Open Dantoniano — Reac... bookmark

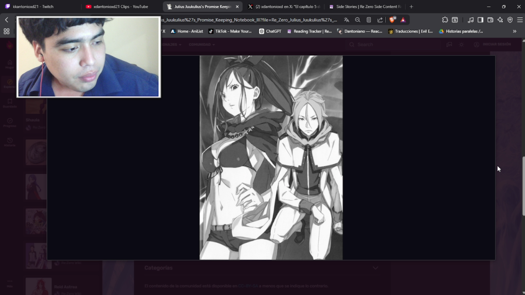pyautogui.click(x=360, y=31)
